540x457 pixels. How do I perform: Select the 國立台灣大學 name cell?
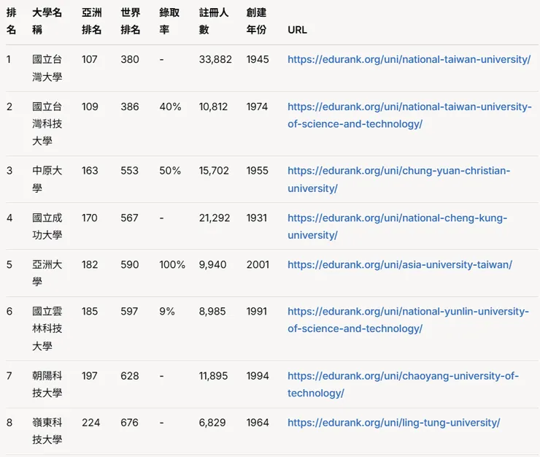pos(47,68)
